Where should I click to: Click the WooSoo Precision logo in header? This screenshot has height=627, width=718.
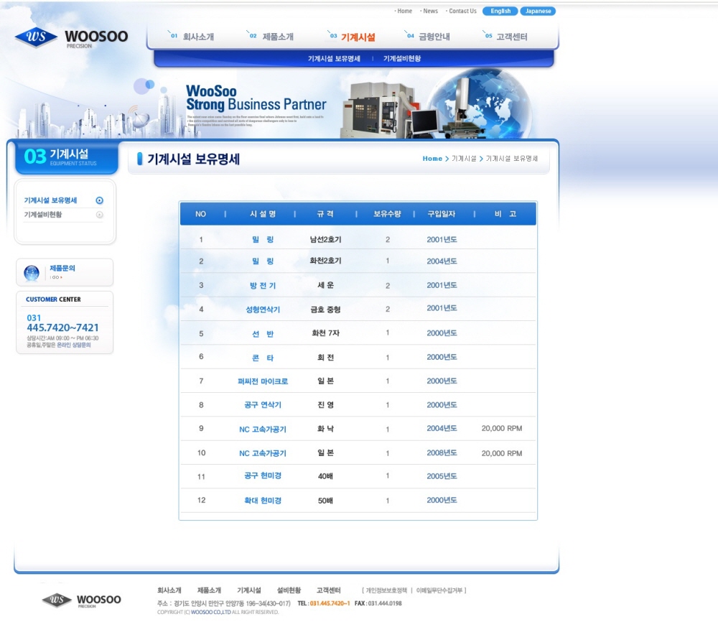pyautogui.click(x=71, y=37)
